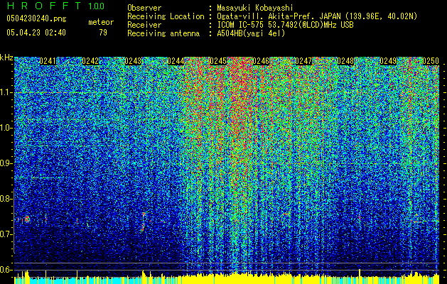Click the red meteor echo near 0241
The height and width of the screenshot is (284, 447).
click(27, 219)
